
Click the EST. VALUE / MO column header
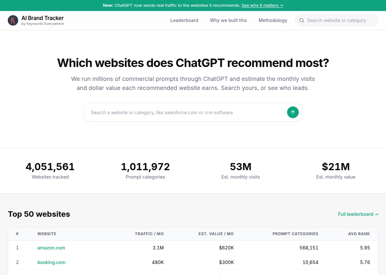[x=216, y=234]
